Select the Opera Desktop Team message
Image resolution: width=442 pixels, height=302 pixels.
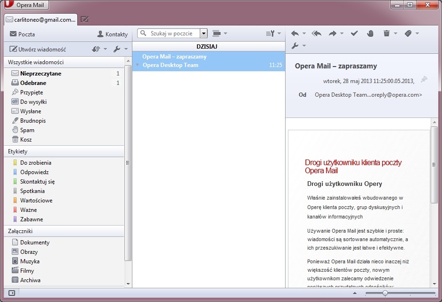(x=209, y=61)
